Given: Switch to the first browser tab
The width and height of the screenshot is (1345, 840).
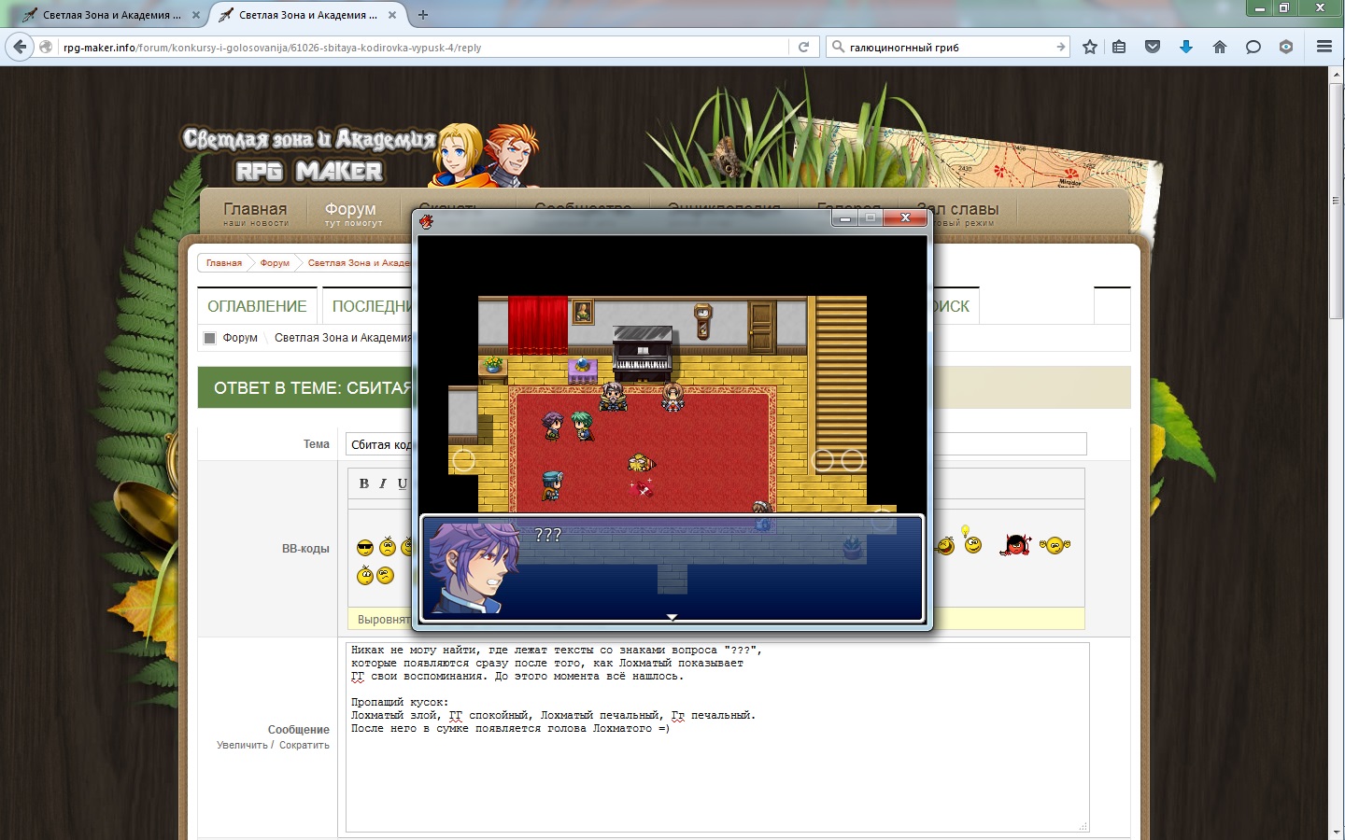Looking at the screenshot, I should (x=111, y=15).
